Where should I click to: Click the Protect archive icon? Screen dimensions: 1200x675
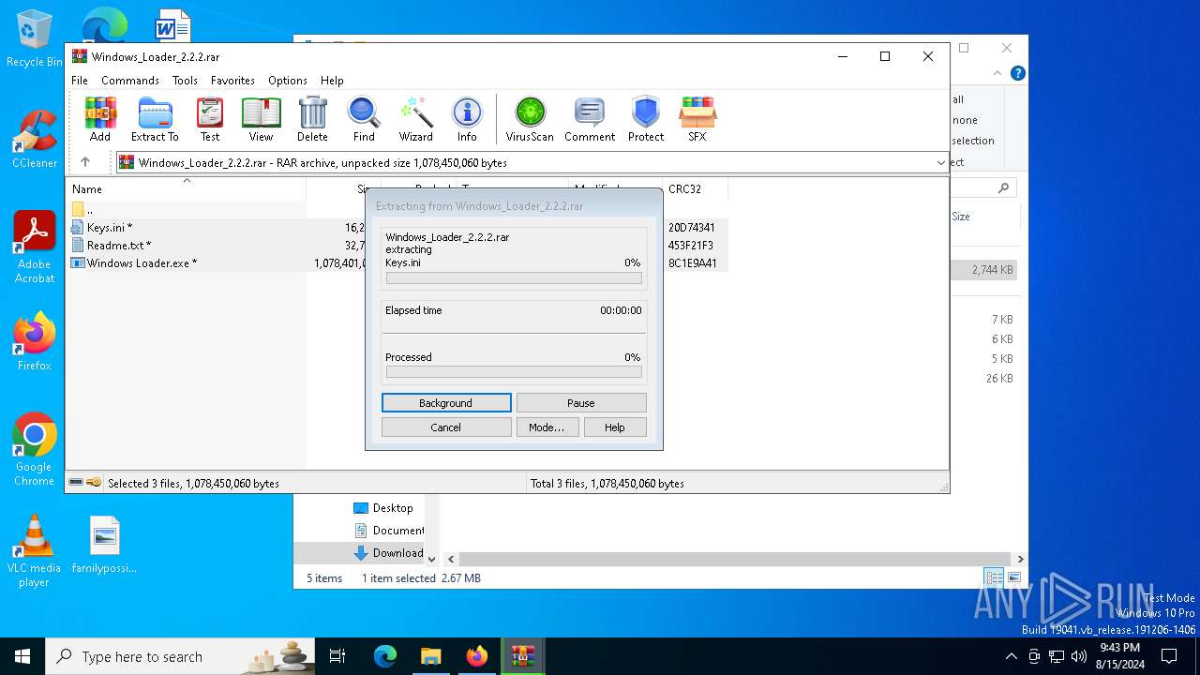tap(646, 119)
